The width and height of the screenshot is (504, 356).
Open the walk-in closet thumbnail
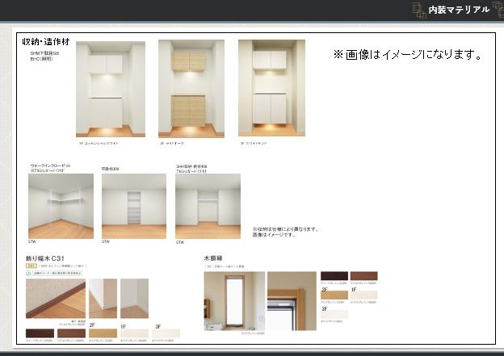pos(61,207)
